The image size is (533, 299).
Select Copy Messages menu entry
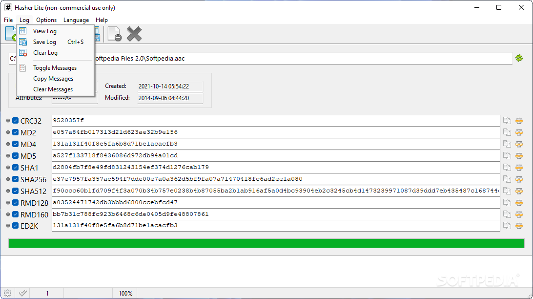pos(56,79)
